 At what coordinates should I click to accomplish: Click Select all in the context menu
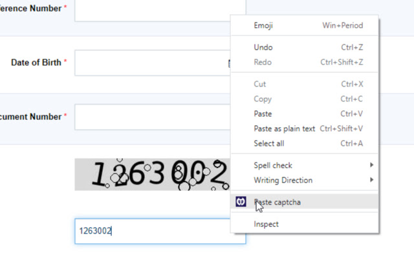pyautogui.click(x=268, y=143)
